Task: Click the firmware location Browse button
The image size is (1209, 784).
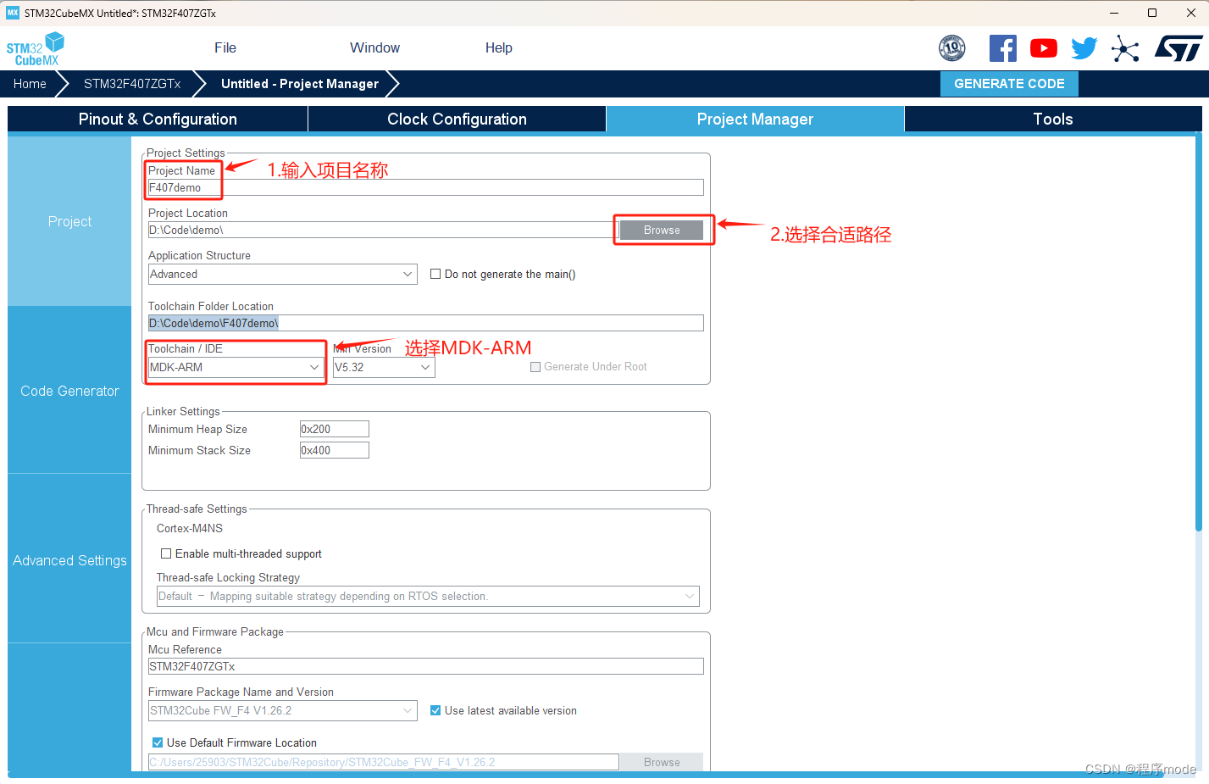Action: point(662,762)
